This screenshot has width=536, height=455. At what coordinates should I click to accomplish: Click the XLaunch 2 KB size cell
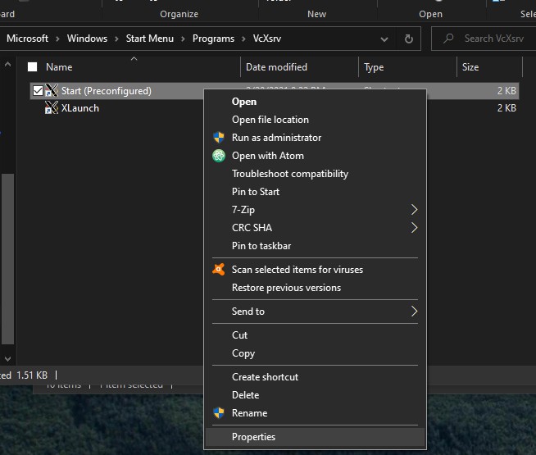(506, 108)
